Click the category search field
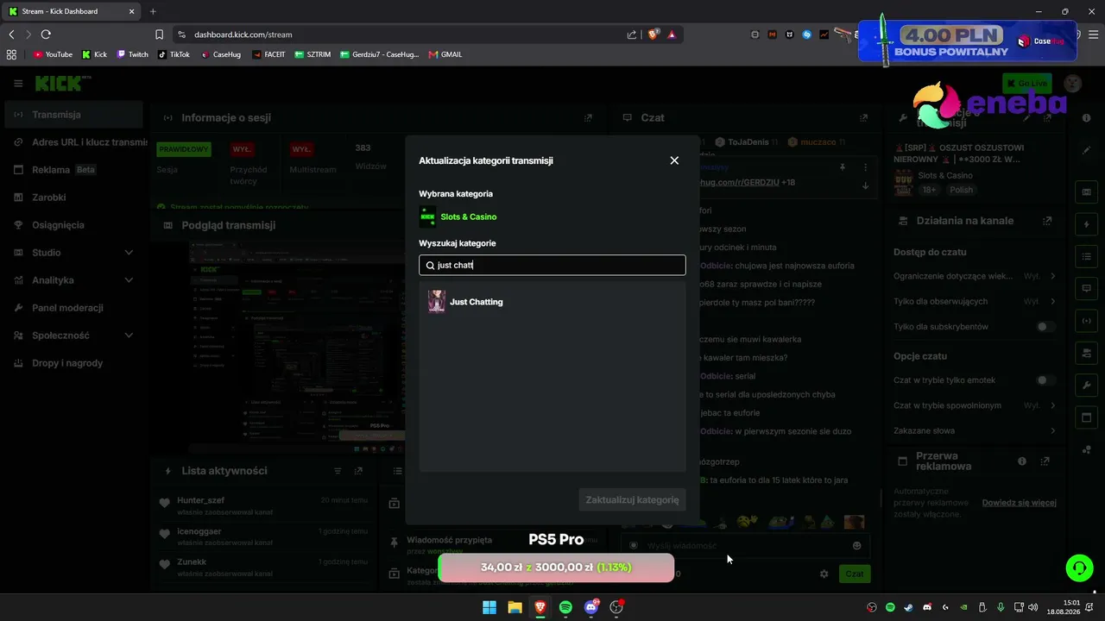 coord(552,266)
